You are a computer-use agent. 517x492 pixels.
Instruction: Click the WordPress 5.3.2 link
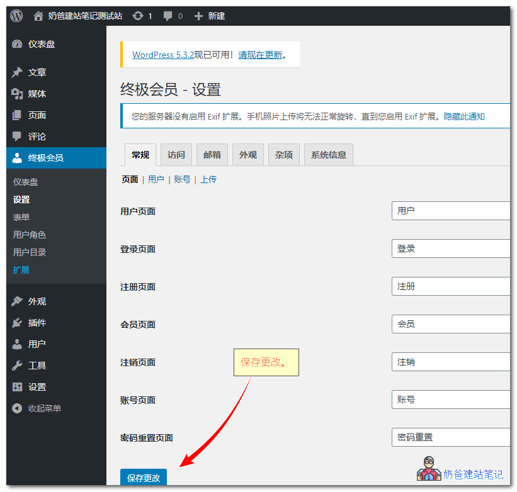tap(163, 55)
